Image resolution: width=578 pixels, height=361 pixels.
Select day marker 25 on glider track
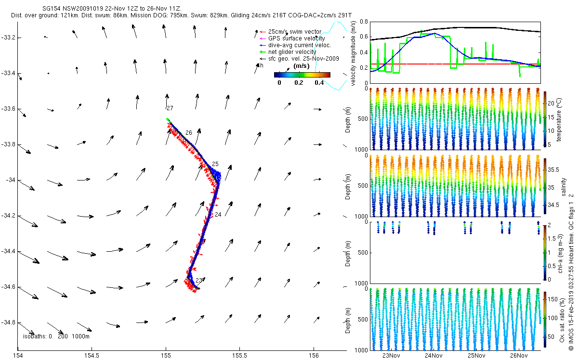[x=215, y=164]
